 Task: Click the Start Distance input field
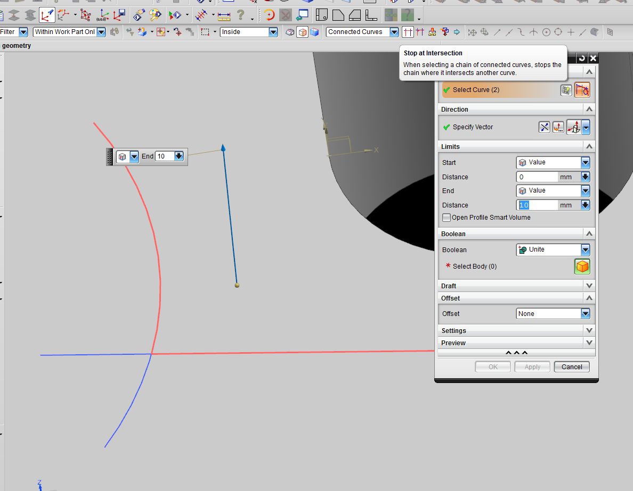537,177
